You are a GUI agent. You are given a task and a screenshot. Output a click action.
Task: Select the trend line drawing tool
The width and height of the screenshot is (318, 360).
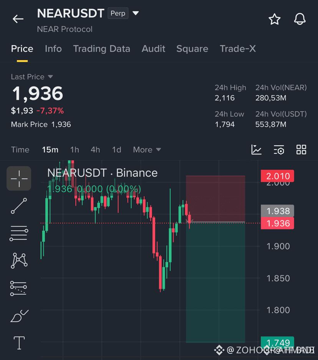[x=19, y=206]
